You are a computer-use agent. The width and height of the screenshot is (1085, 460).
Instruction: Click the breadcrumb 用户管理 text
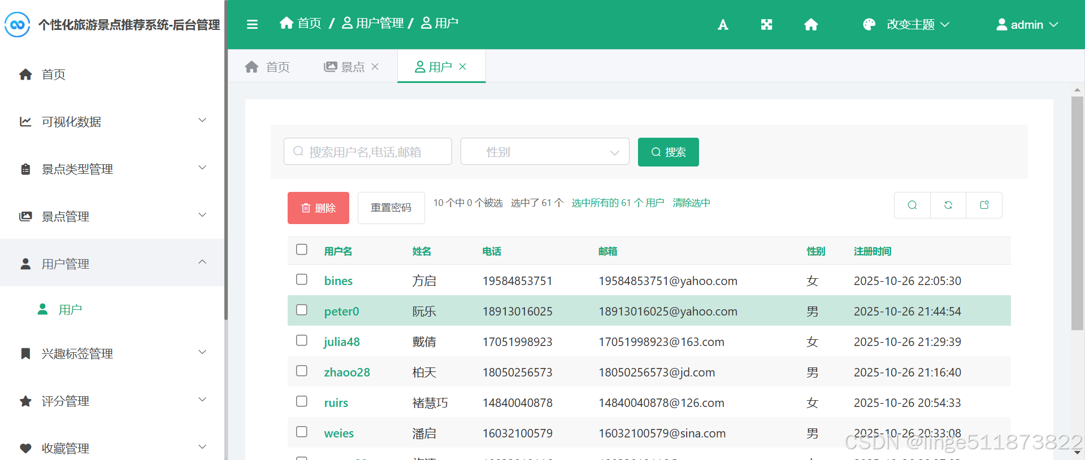click(380, 23)
